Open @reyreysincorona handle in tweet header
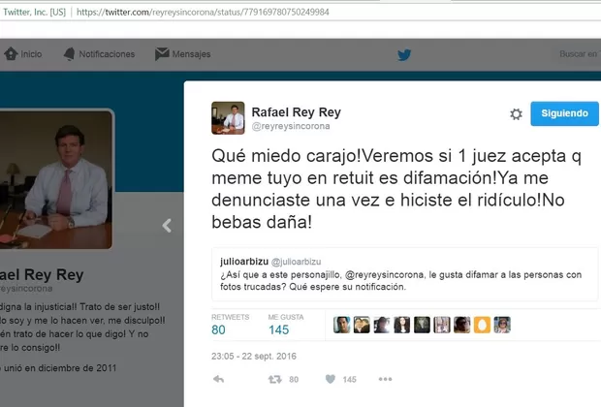Viewport: 601px width, 407px height. (291, 126)
